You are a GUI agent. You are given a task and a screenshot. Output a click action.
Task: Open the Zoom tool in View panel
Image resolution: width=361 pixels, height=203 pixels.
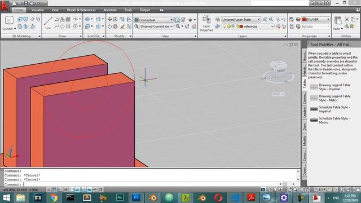178,27
